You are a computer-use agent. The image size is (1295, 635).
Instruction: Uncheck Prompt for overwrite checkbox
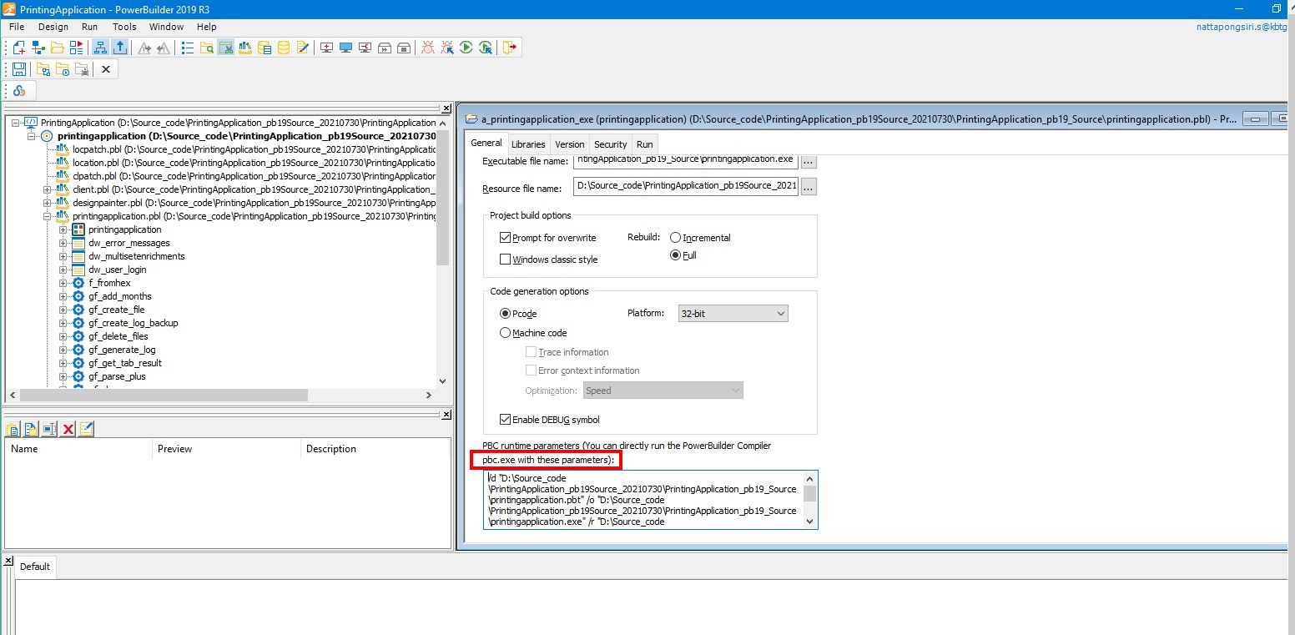(x=505, y=238)
